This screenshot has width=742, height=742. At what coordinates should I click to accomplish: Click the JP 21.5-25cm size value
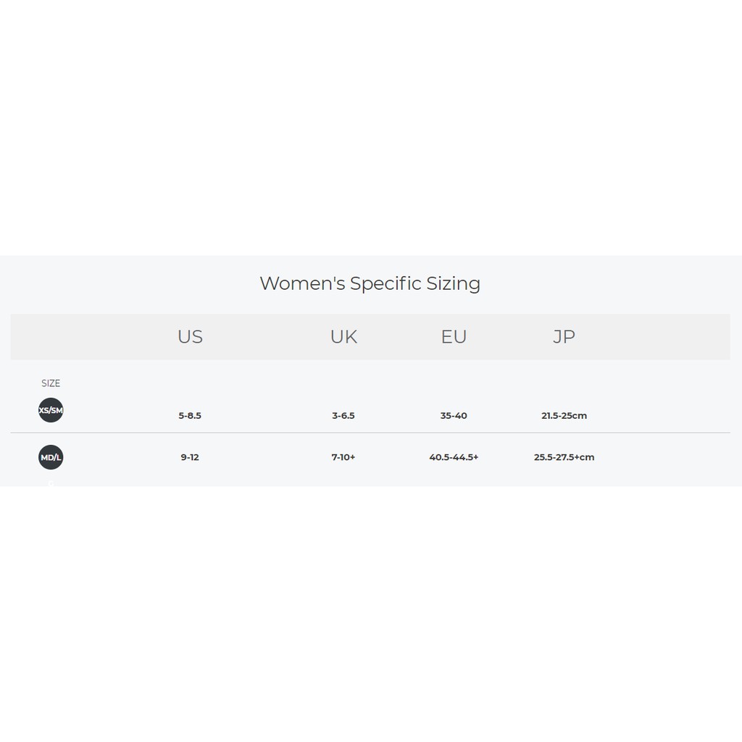click(564, 416)
